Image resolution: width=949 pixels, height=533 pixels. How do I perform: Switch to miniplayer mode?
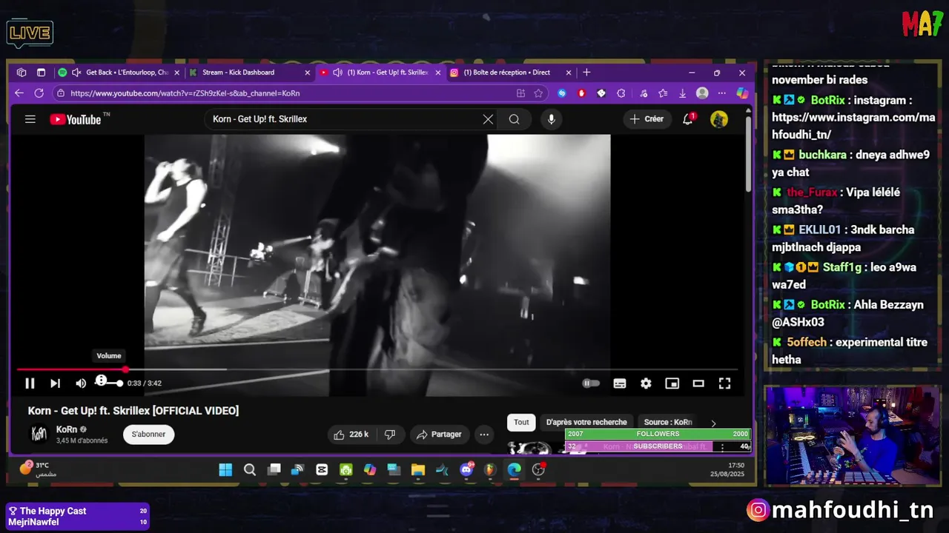[672, 383]
